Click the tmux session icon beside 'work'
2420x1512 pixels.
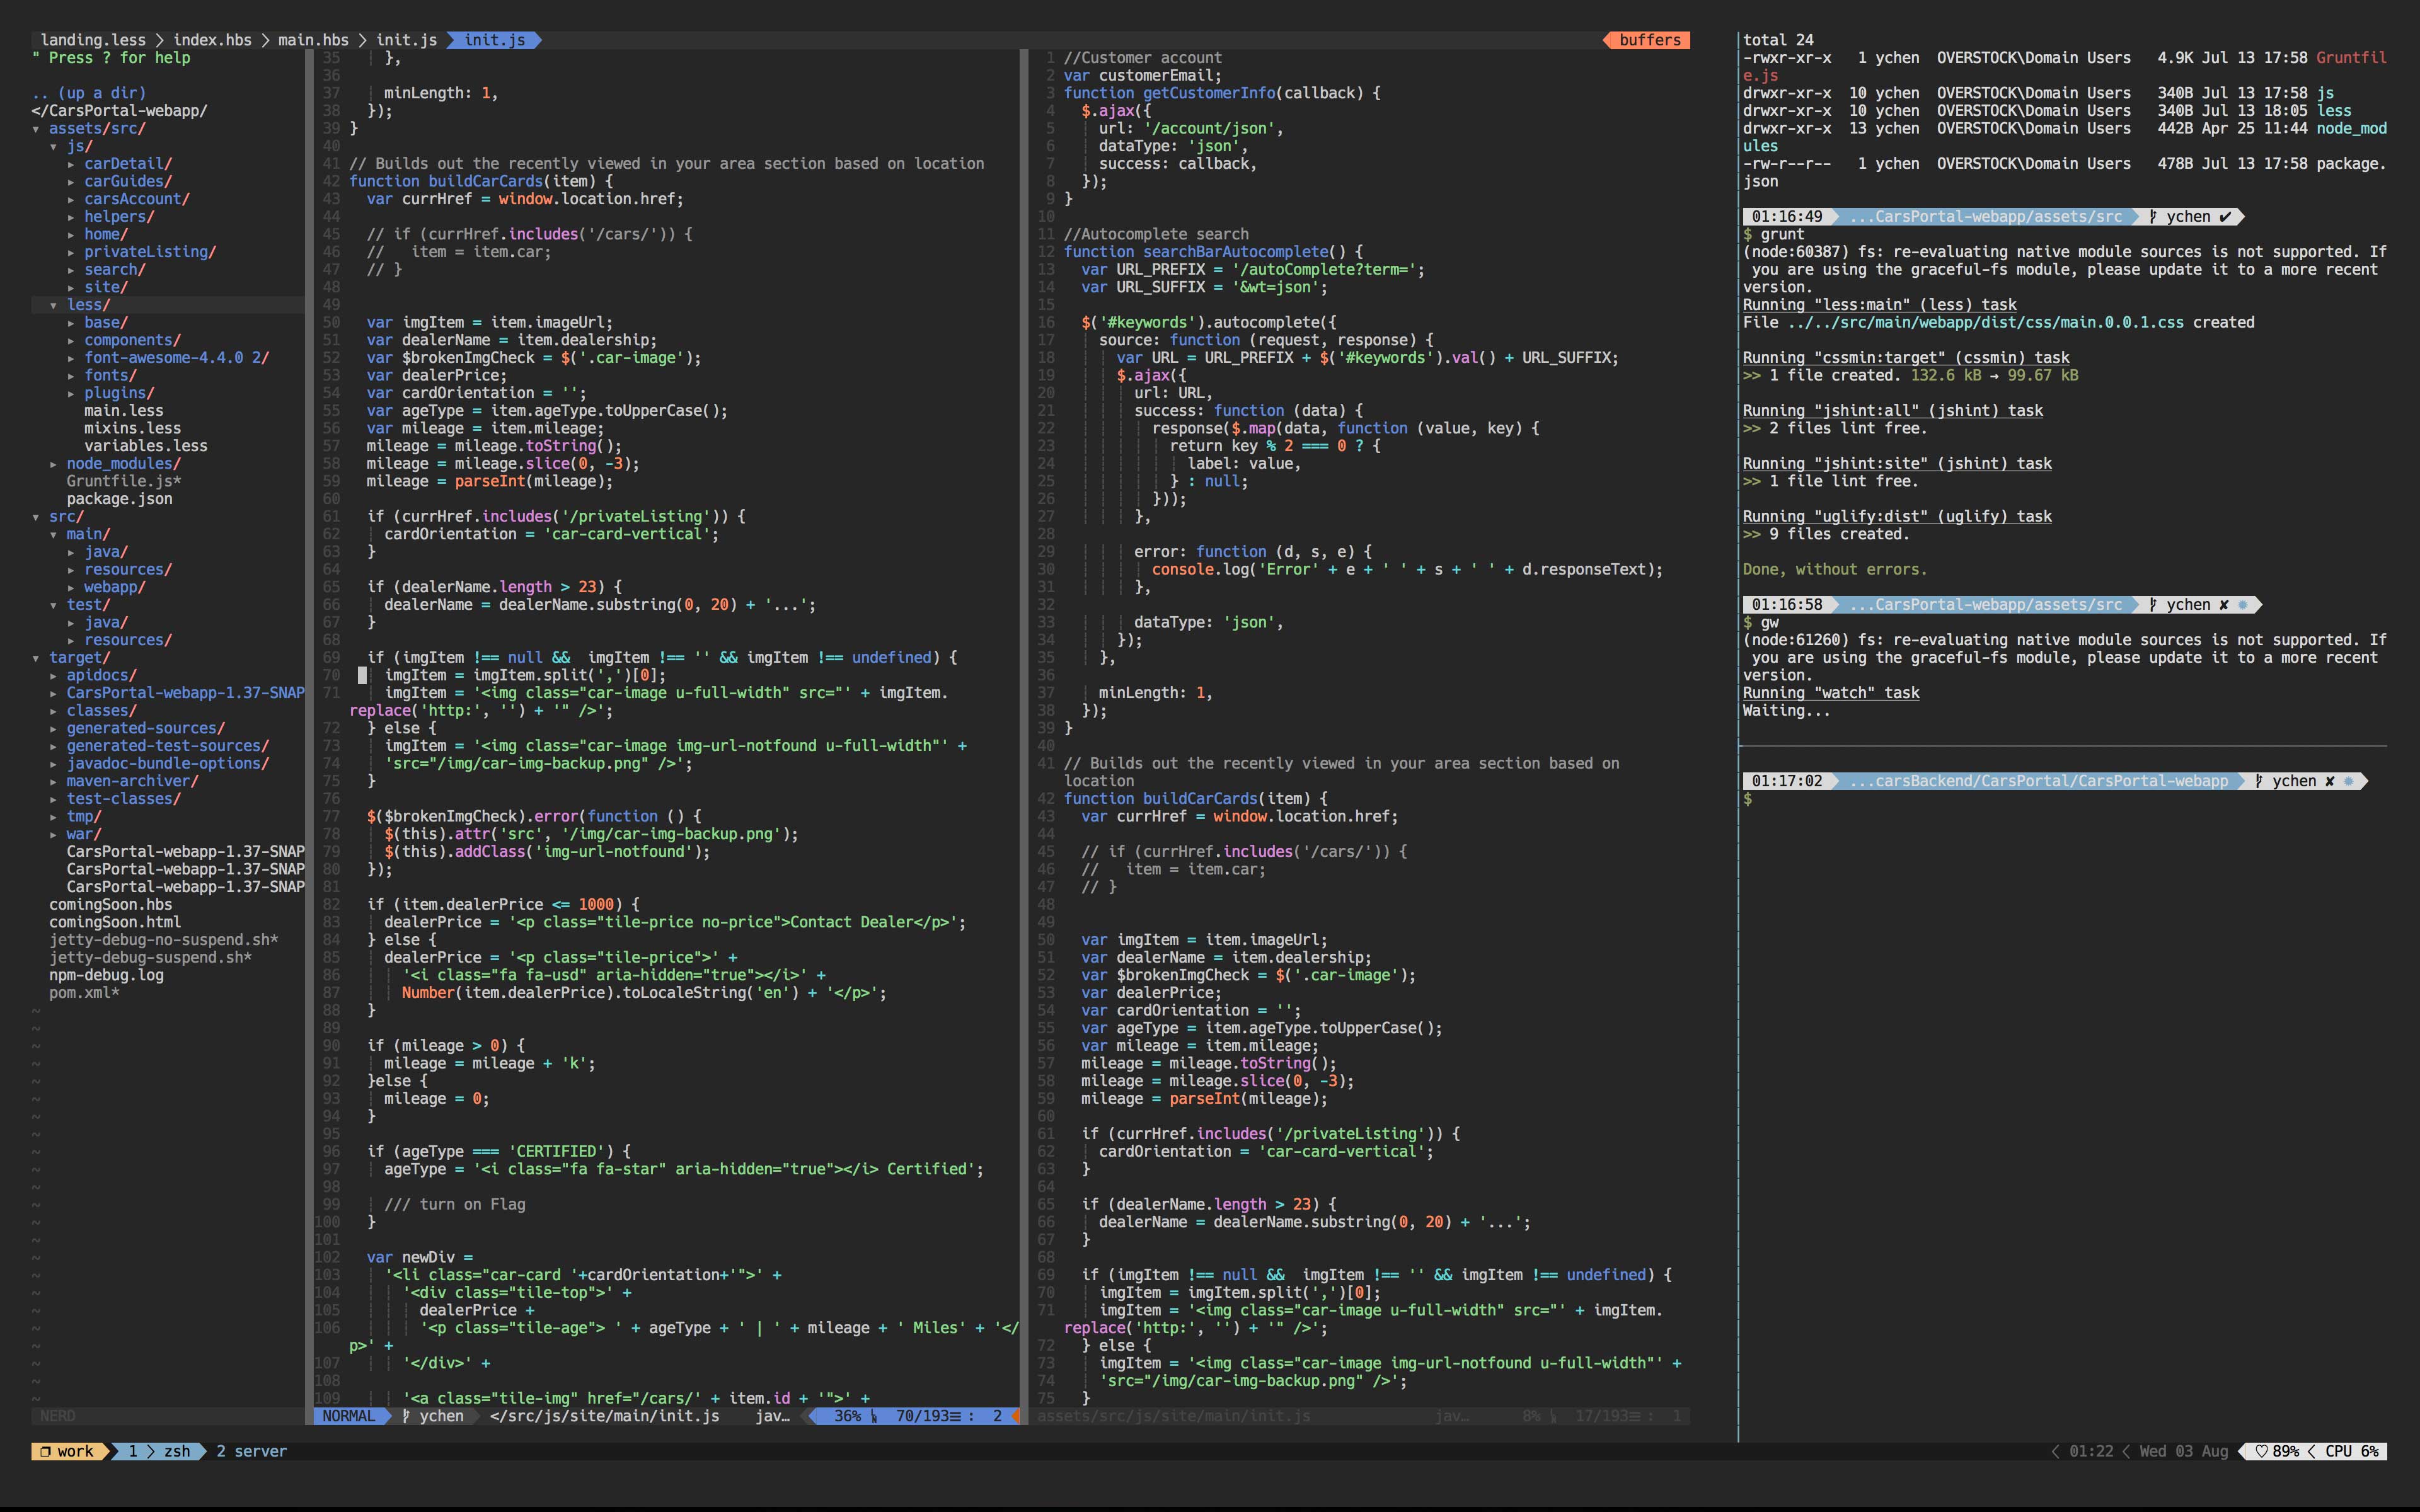coord(46,1451)
